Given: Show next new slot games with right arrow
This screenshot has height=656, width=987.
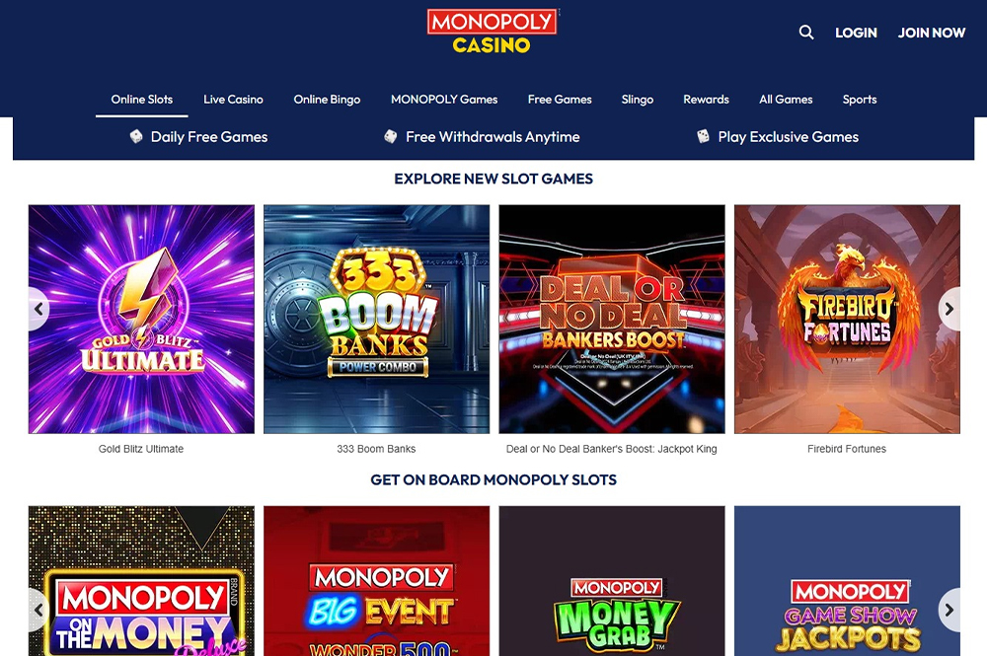Looking at the screenshot, I should coord(949,309).
